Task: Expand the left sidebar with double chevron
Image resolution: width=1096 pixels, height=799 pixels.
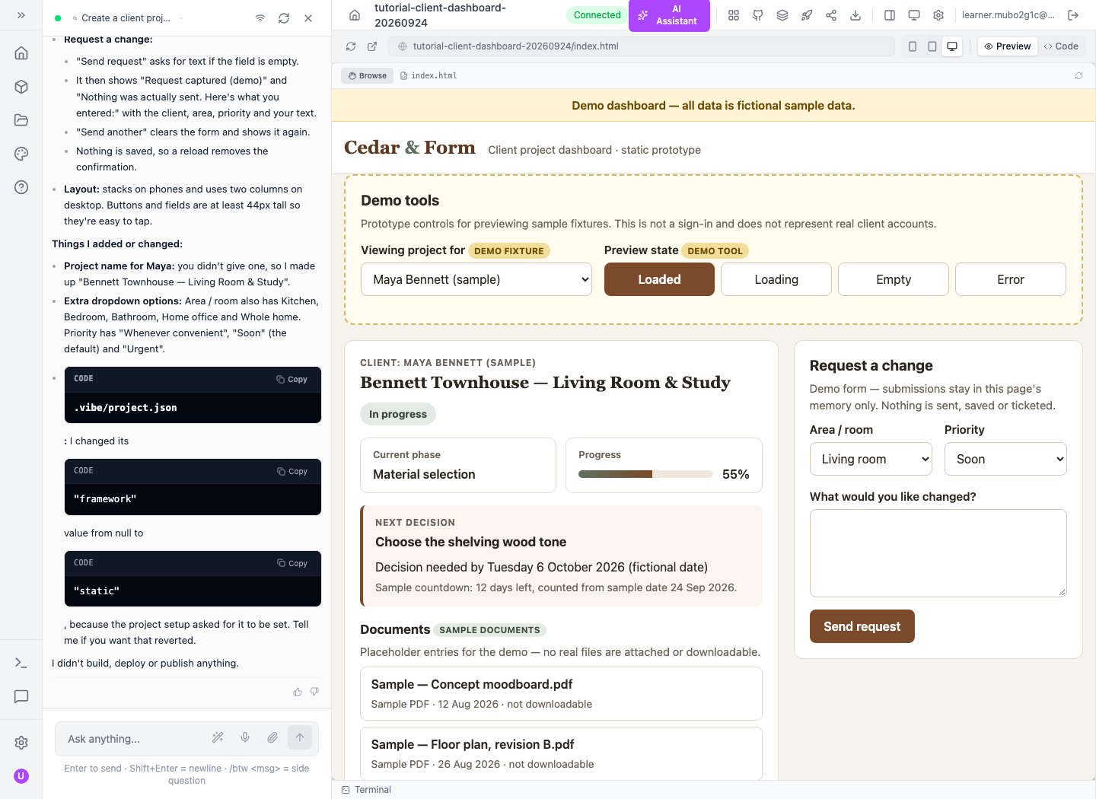Action: [21, 15]
